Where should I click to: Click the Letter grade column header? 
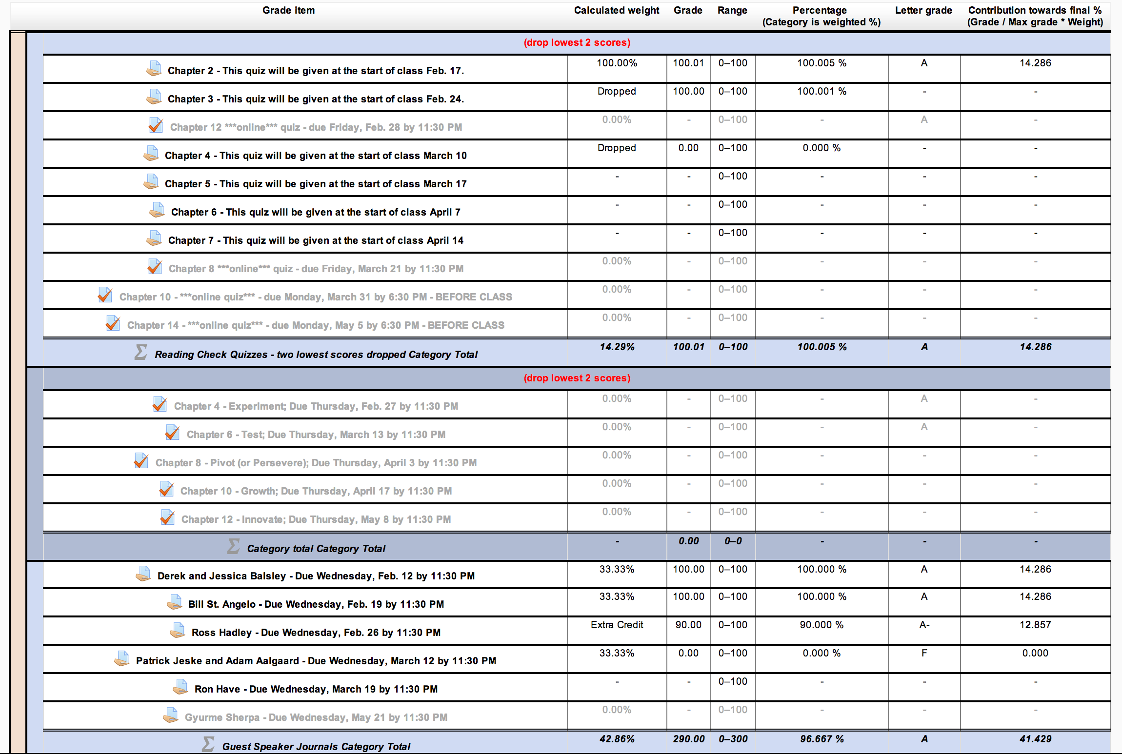[923, 10]
